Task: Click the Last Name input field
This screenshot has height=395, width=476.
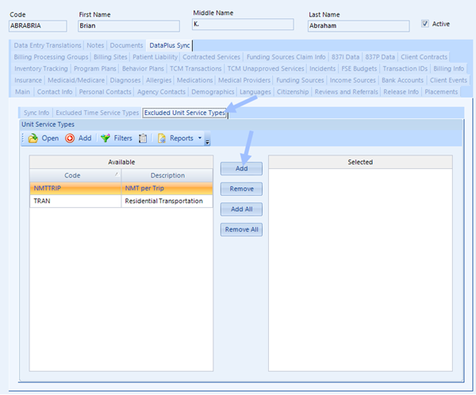Action: pos(359,25)
